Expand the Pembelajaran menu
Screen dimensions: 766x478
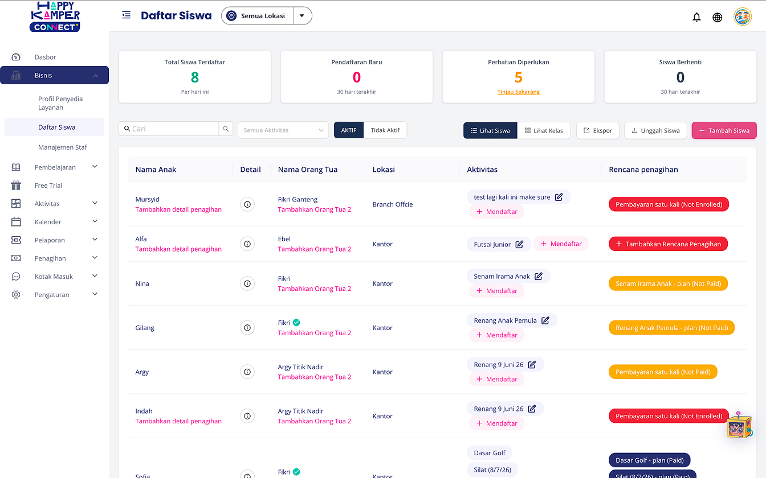[x=54, y=167]
